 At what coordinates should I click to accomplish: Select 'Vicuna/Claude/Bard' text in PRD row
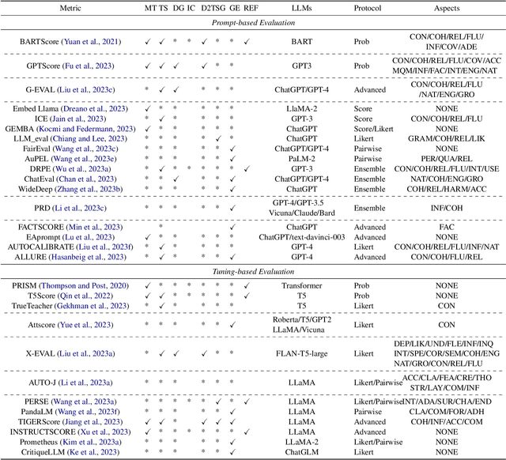[302, 213]
